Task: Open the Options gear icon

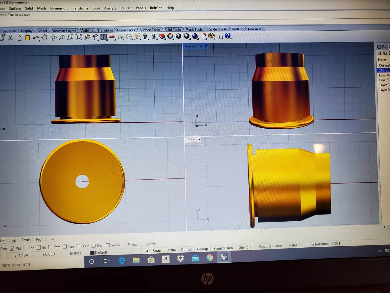Action: pyautogui.click(x=212, y=36)
